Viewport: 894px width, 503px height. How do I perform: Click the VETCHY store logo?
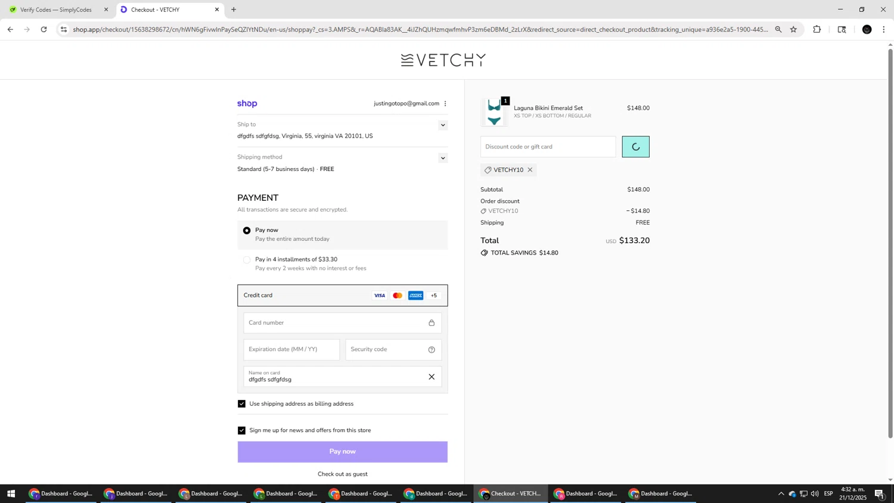click(443, 60)
